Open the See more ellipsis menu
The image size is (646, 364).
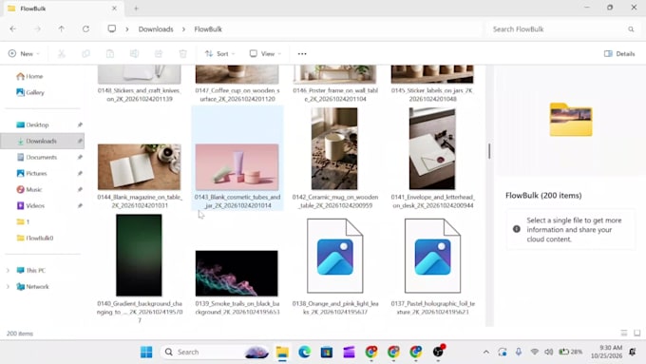click(x=302, y=53)
